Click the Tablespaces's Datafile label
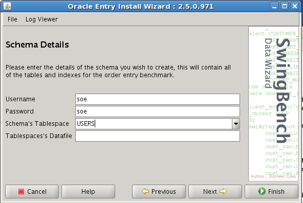Viewport: 303px width, 203px height. click(x=39, y=136)
